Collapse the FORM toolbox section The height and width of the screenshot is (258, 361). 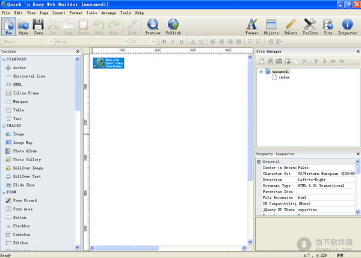4,192
